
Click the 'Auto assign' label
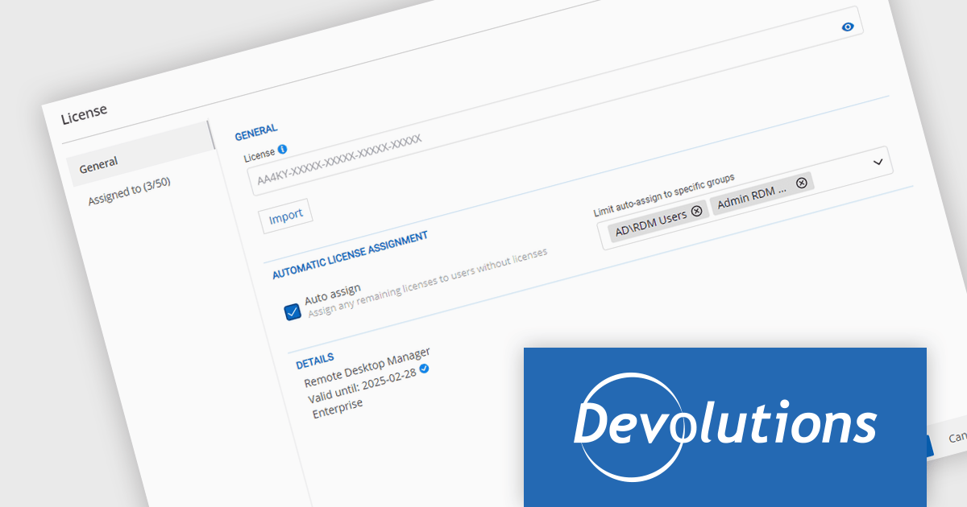tap(332, 295)
